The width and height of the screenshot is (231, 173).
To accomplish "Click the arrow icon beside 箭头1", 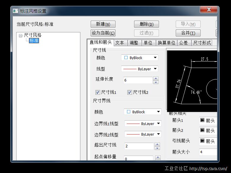I will [x=202, y=120].
